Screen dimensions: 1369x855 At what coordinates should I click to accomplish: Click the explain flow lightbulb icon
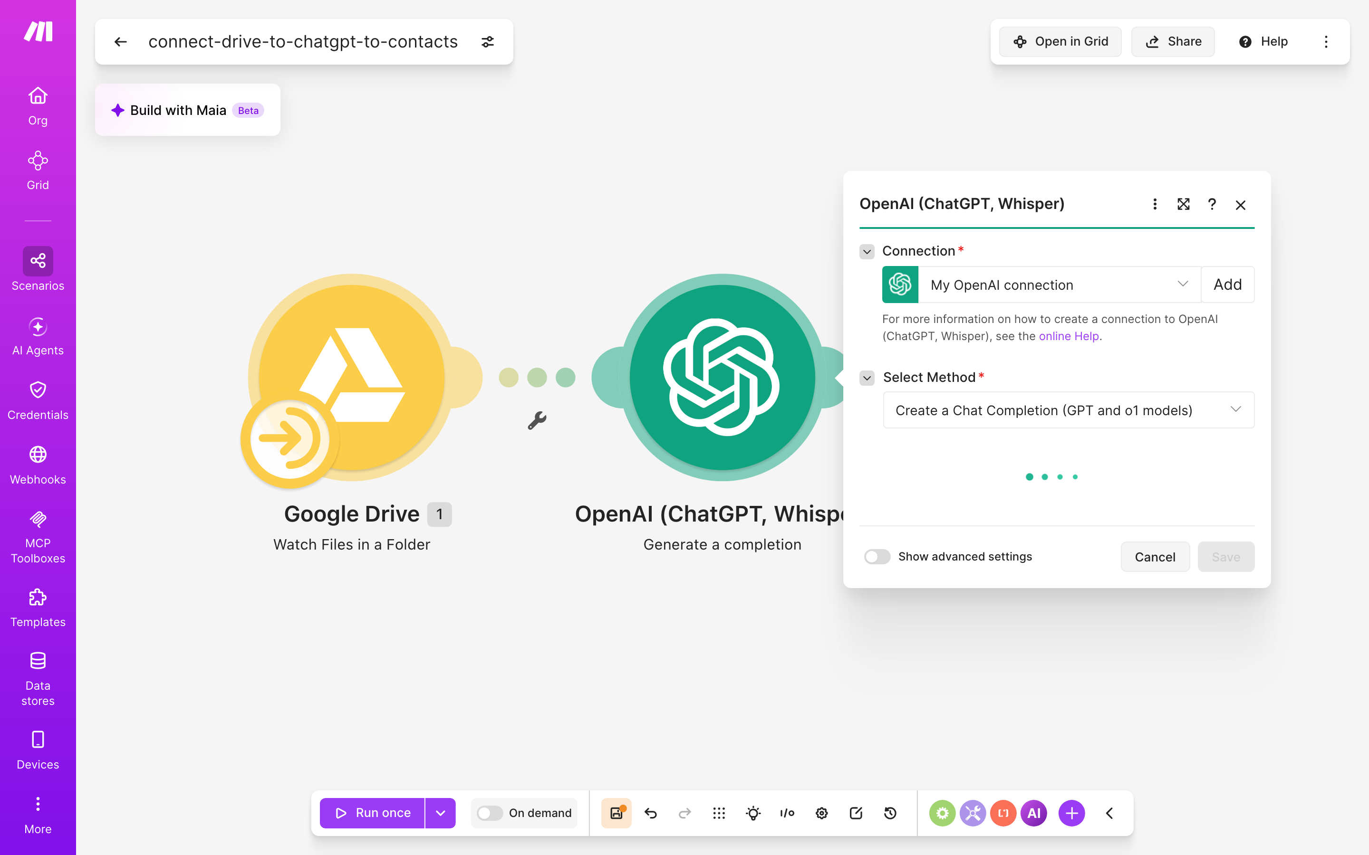click(753, 813)
